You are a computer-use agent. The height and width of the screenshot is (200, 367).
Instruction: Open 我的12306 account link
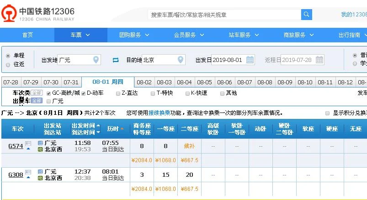pyautogui.click(x=354, y=15)
